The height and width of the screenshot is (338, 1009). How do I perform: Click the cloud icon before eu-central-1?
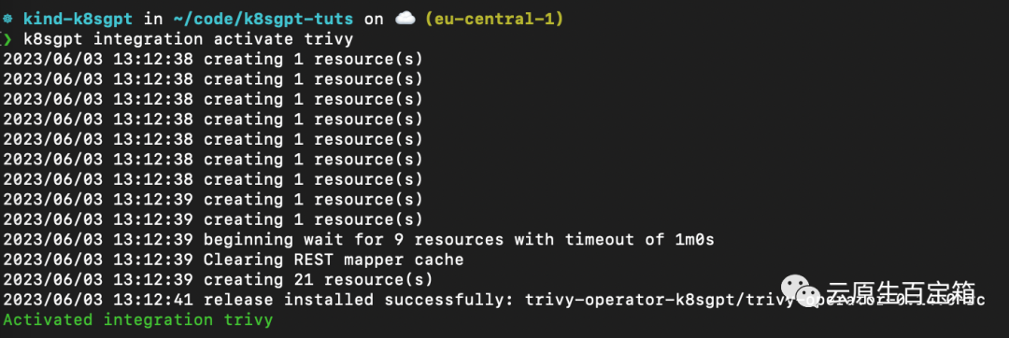pos(405,19)
